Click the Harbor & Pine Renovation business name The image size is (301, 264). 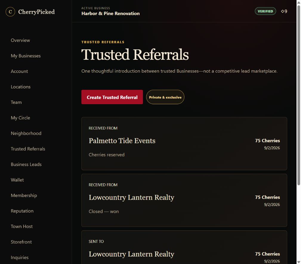point(111,13)
